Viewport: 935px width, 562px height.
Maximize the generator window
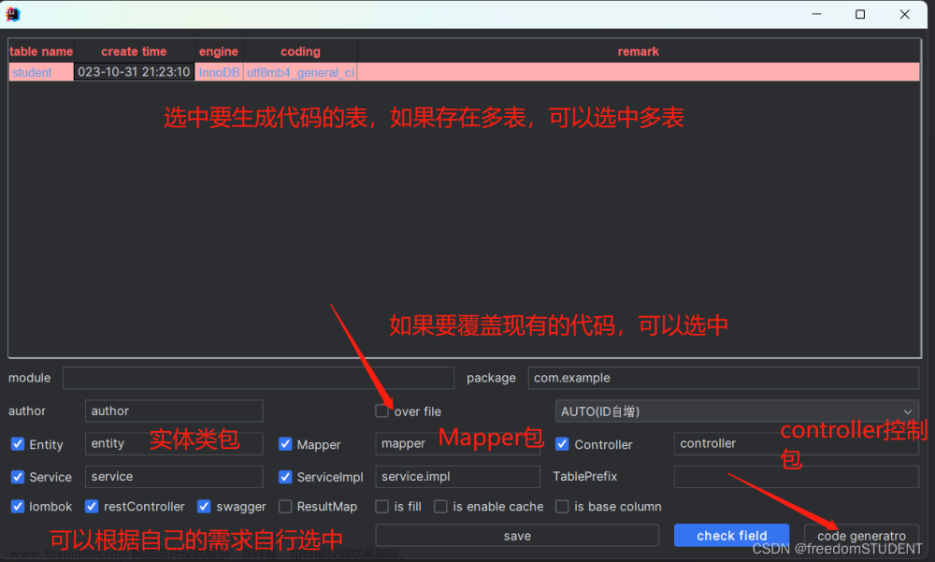pyautogui.click(x=860, y=14)
